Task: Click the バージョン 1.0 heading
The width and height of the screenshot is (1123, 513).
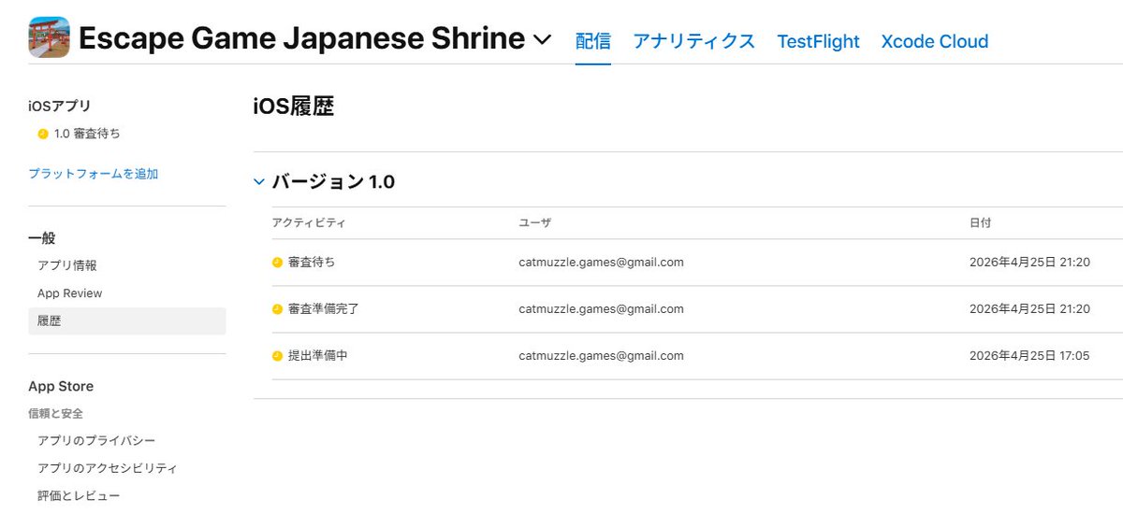Action: click(x=333, y=182)
